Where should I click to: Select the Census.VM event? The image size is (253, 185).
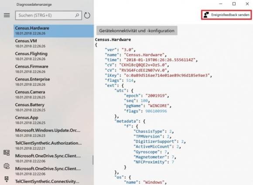[x=54, y=43]
